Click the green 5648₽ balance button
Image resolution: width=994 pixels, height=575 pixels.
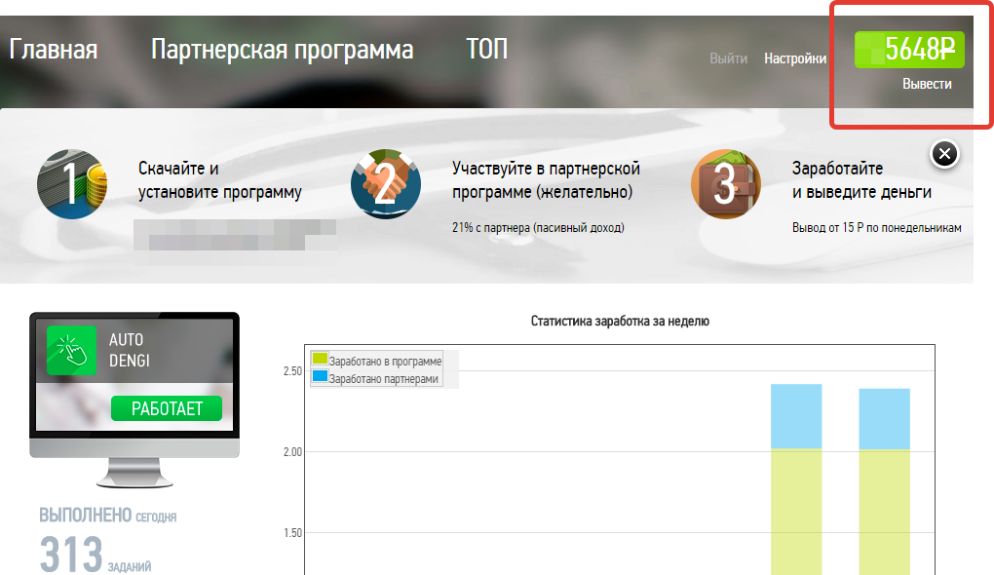pyautogui.click(x=909, y=49)
